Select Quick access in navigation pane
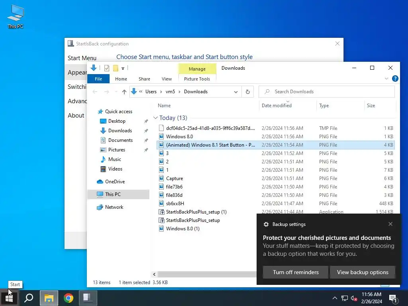 pos(118,112)
